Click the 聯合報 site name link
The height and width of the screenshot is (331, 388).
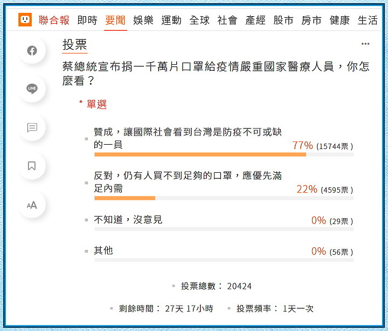click(54, 21)
